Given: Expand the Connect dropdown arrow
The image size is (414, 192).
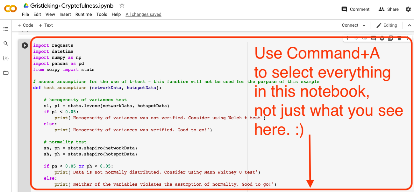Looking at the screenshot, I should (x=364, y=25).
